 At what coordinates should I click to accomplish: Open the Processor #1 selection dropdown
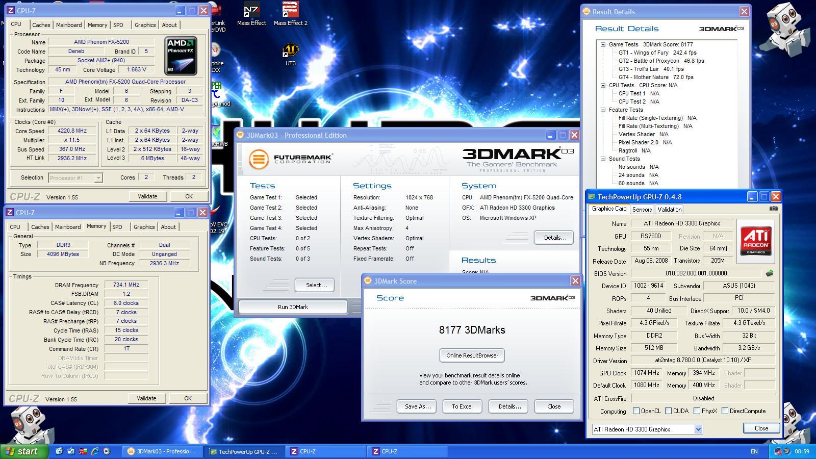98,177
